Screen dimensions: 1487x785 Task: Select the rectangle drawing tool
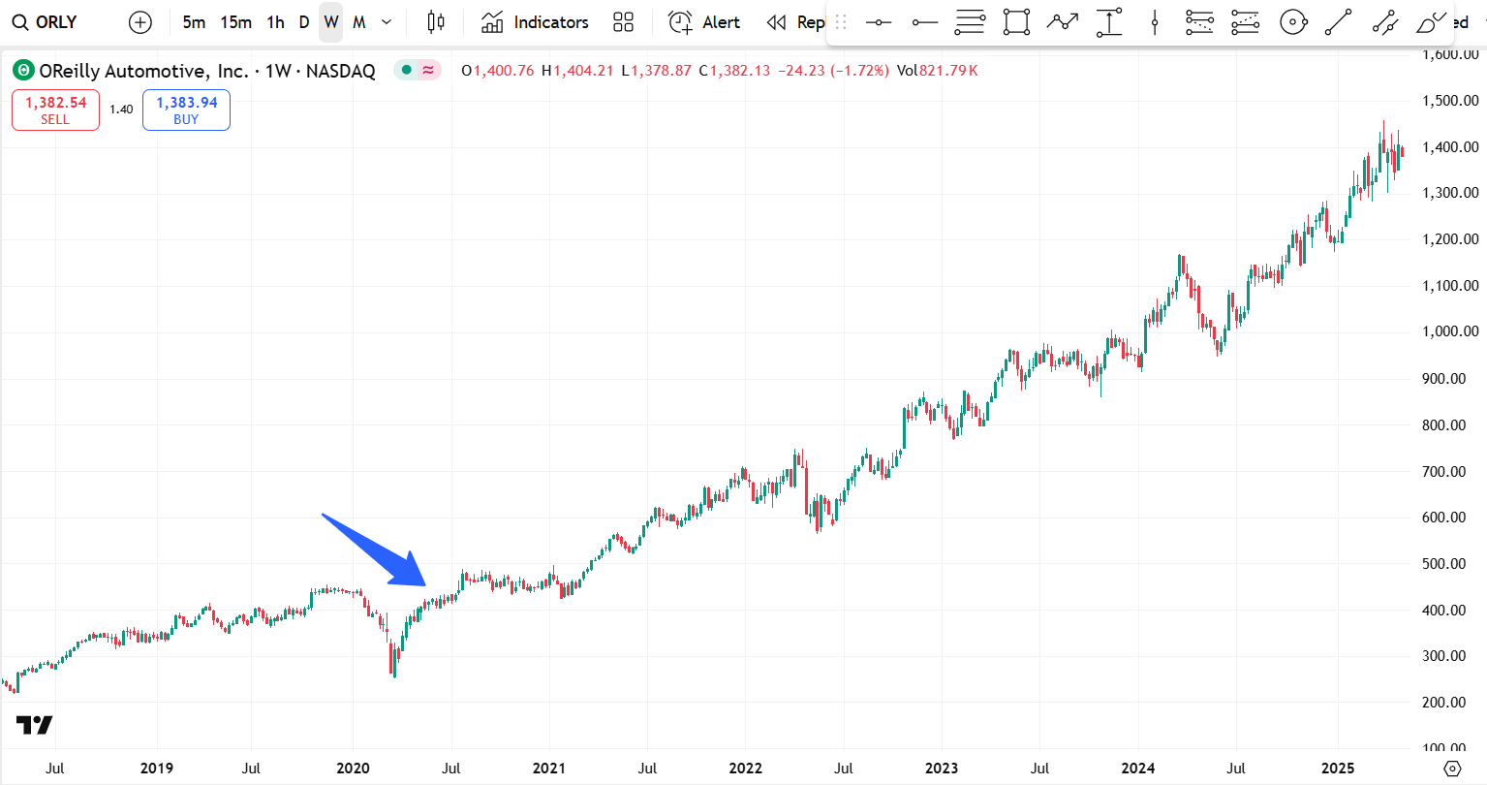tap(1016, 21)
